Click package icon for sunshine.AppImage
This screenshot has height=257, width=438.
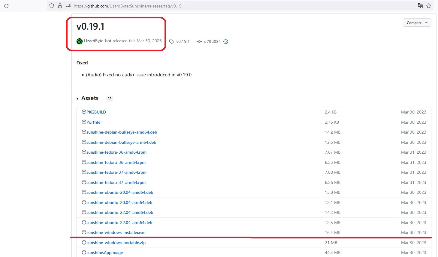[x=84, y=252]
